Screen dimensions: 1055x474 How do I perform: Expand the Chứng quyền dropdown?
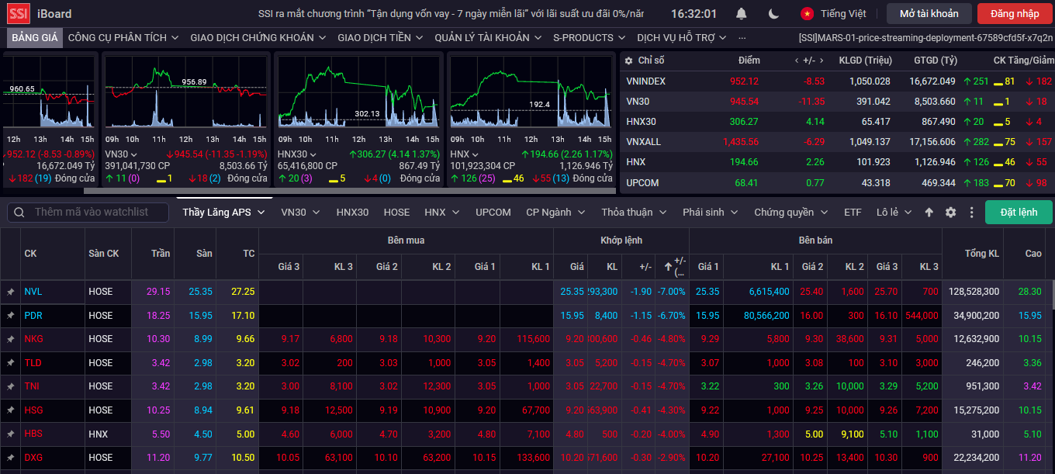824,213
